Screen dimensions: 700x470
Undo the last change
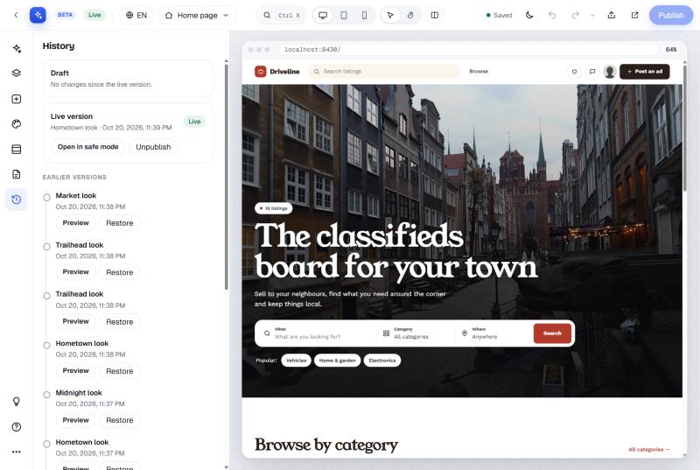tap(552, 15)
